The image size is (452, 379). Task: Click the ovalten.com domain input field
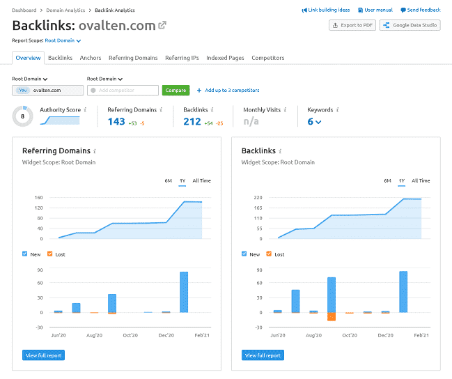click(x=48, y=91)
